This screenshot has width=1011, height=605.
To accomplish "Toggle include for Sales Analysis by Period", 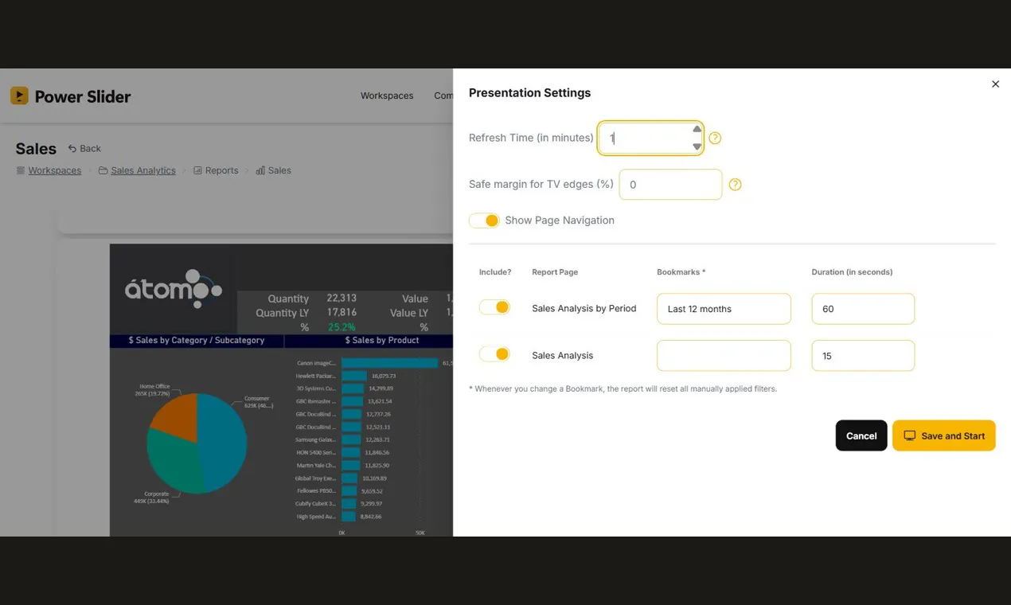I will pyautogui.click(x=494, y=307).
